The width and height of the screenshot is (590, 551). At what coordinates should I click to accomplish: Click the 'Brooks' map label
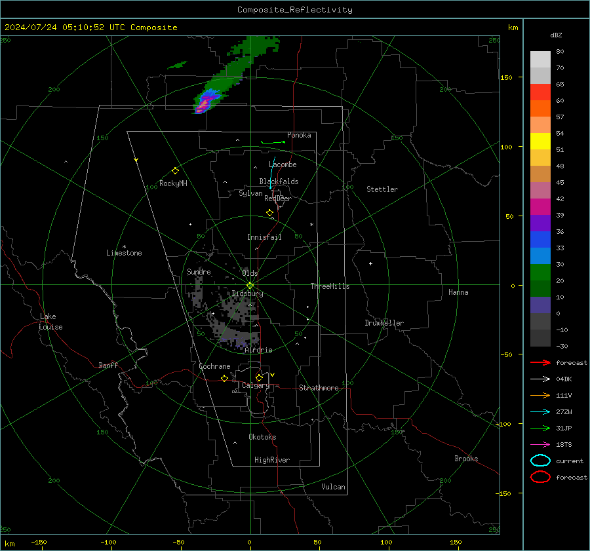pos(466,459)
